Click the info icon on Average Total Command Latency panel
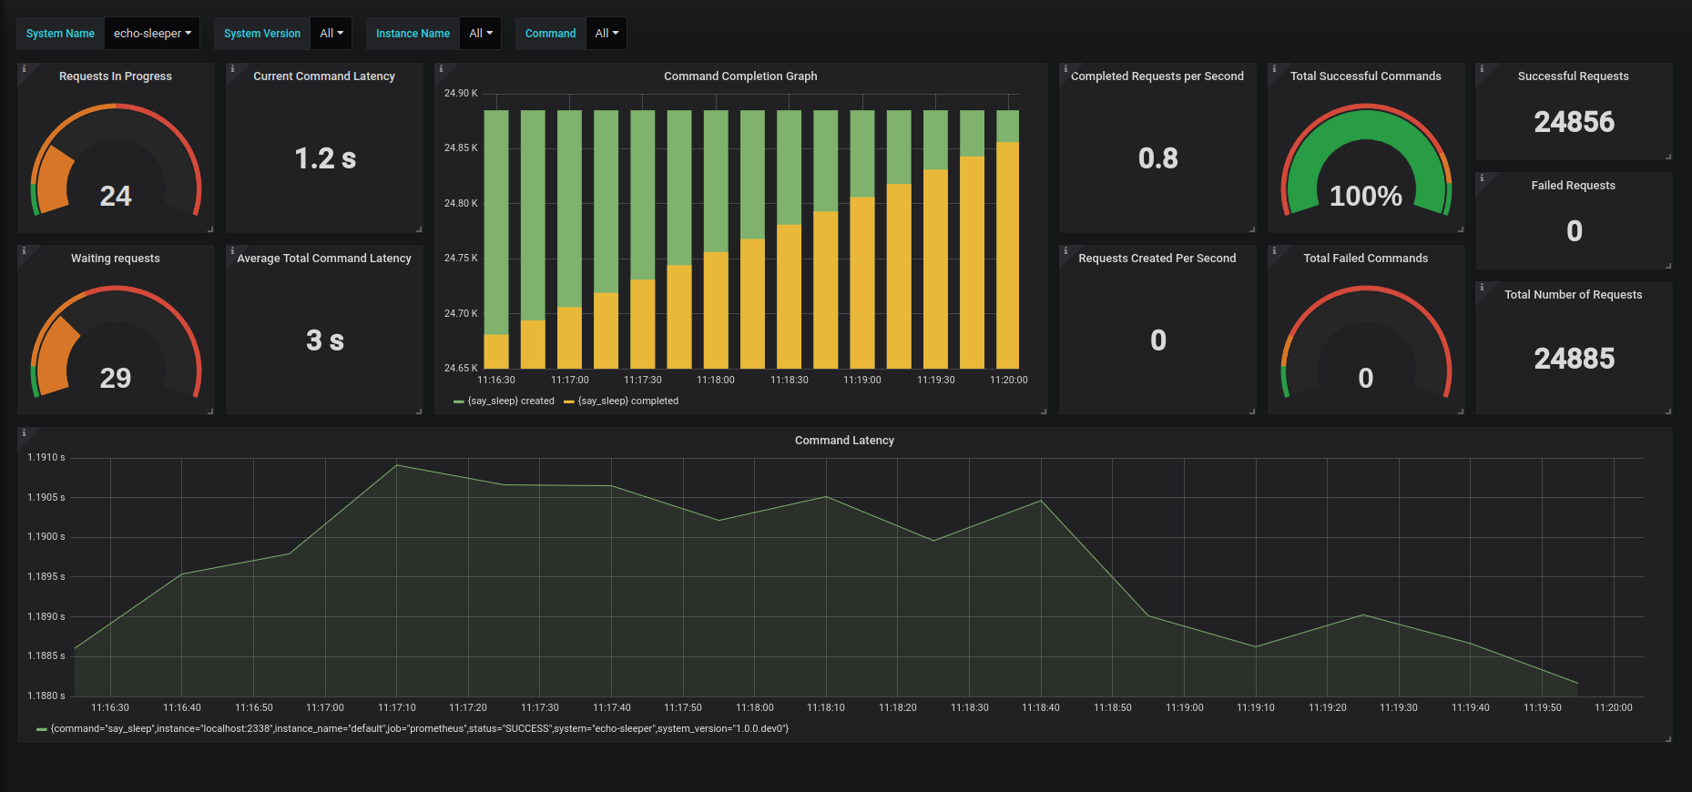Screen dimensions: 1692x792 coord(232,251)
